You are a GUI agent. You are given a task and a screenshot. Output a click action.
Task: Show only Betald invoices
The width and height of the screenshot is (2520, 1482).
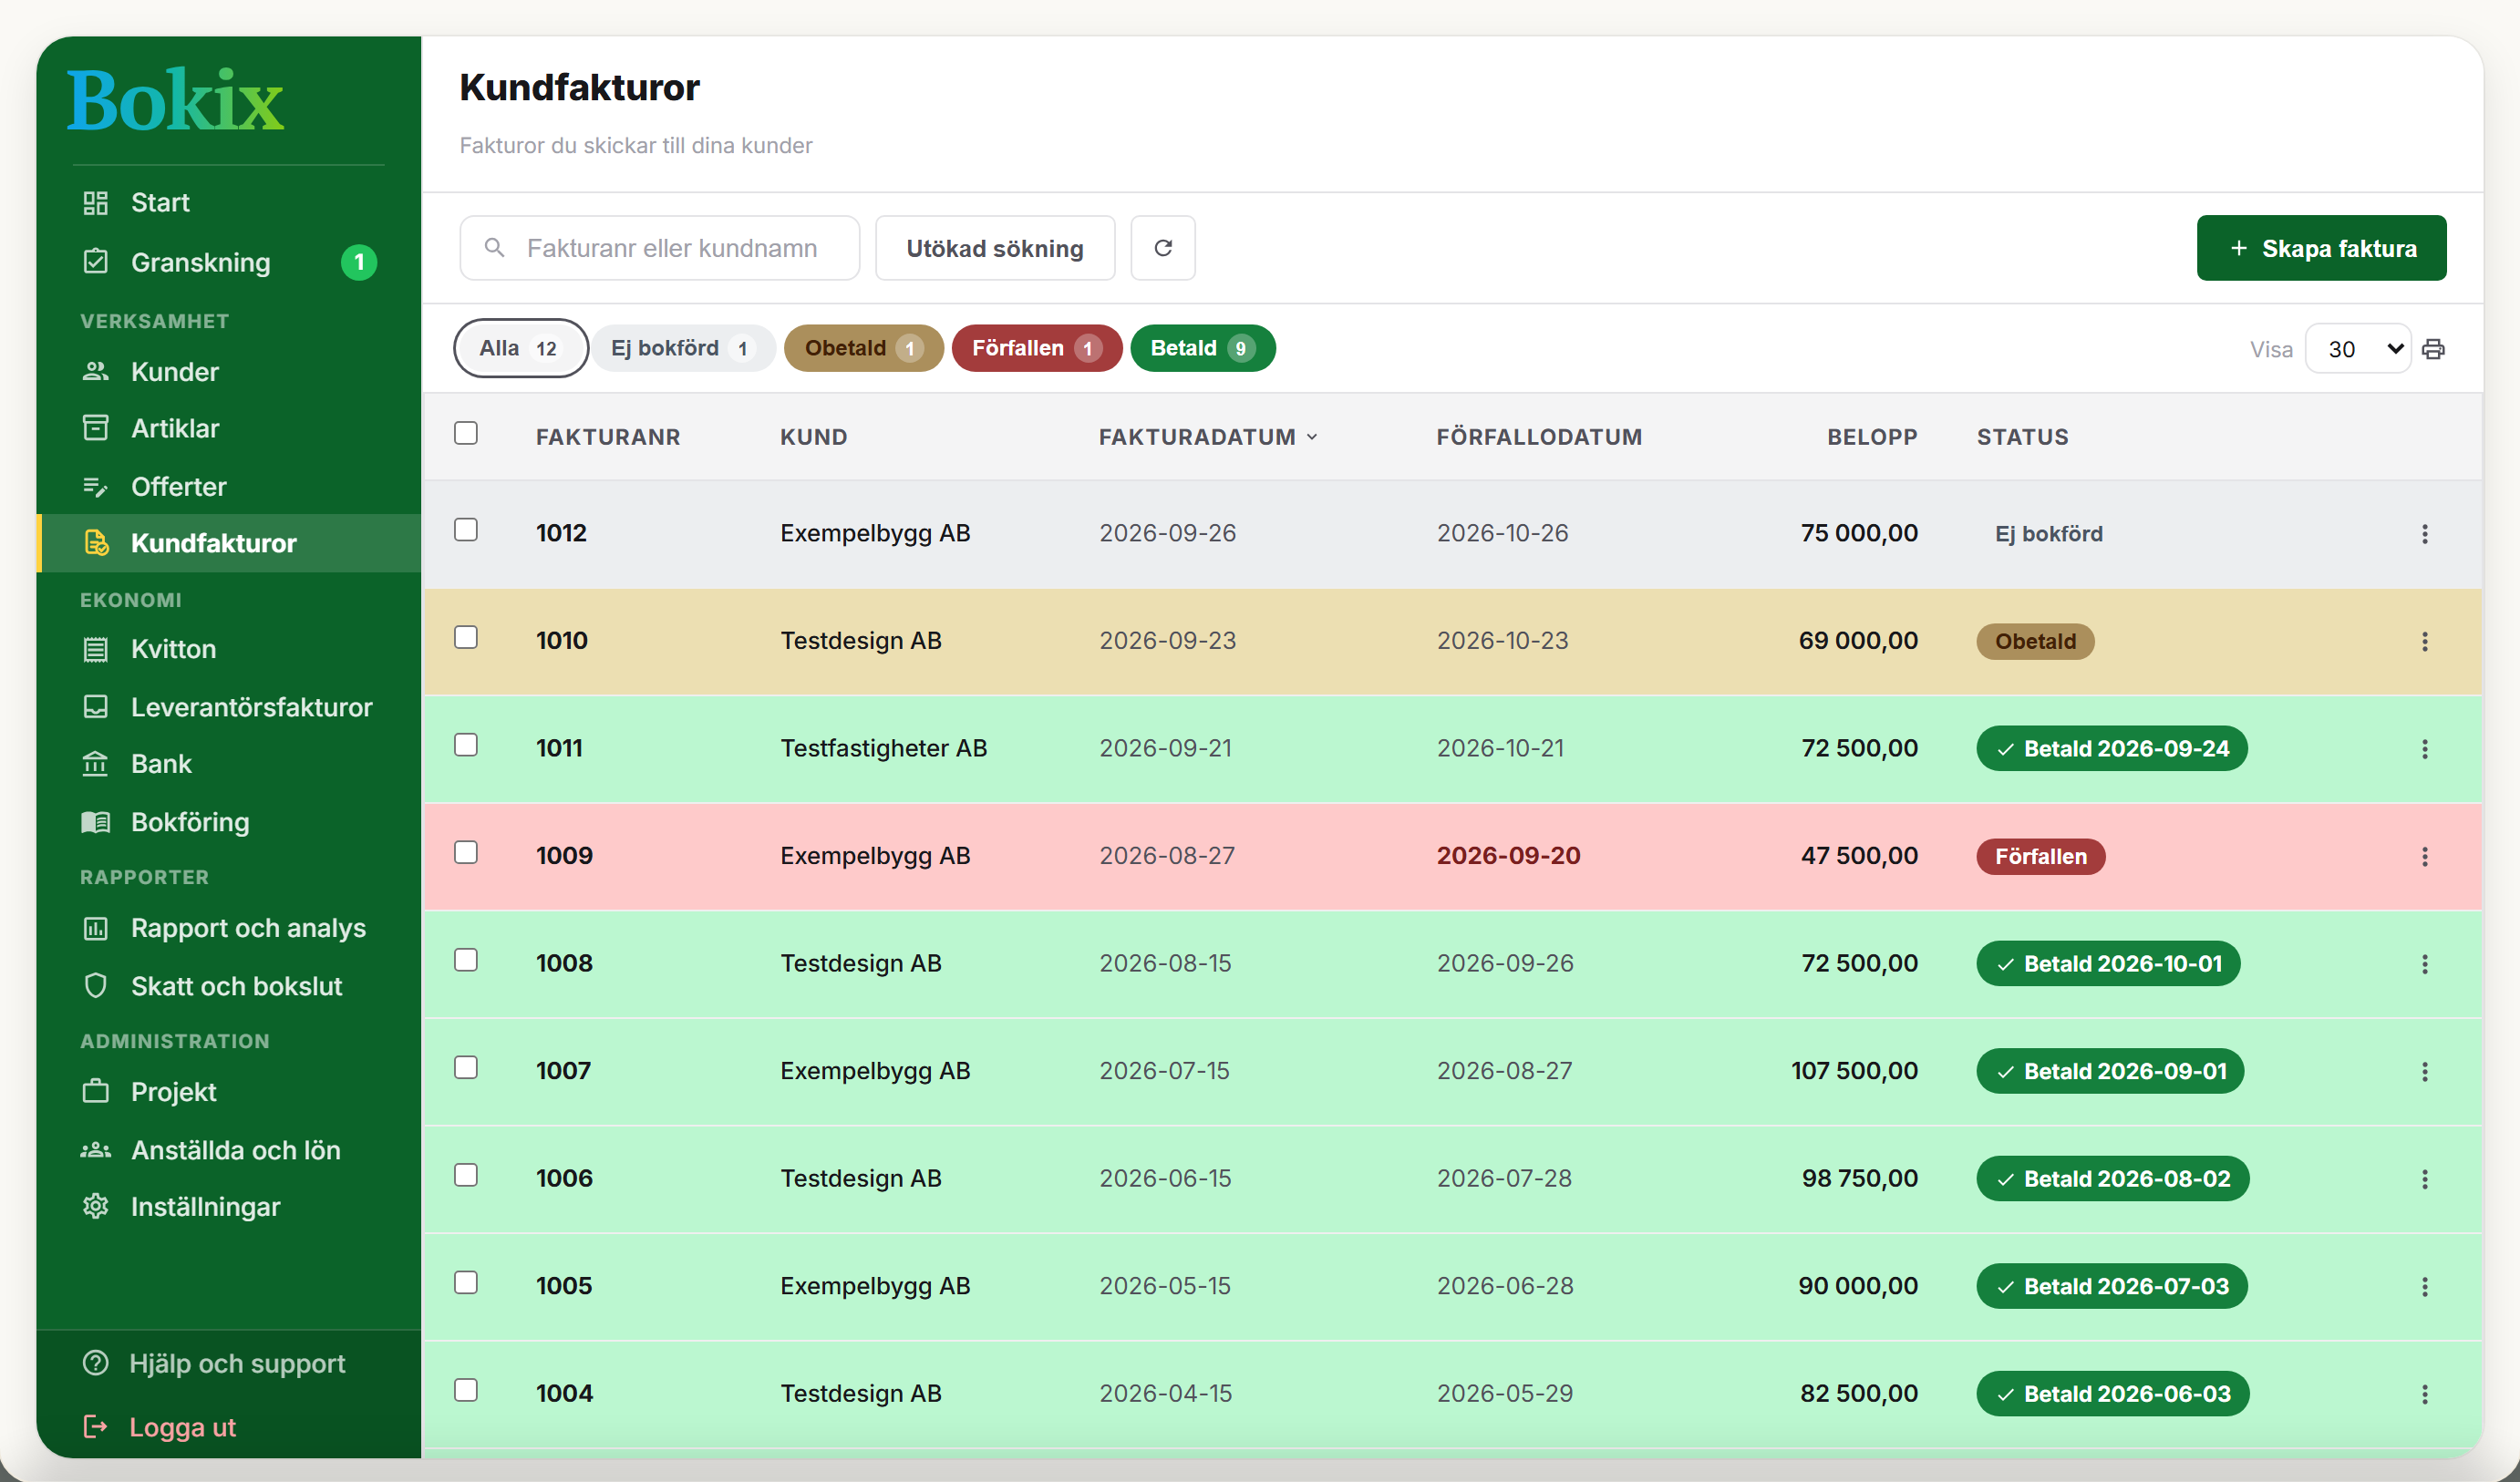click(1203, 348)
